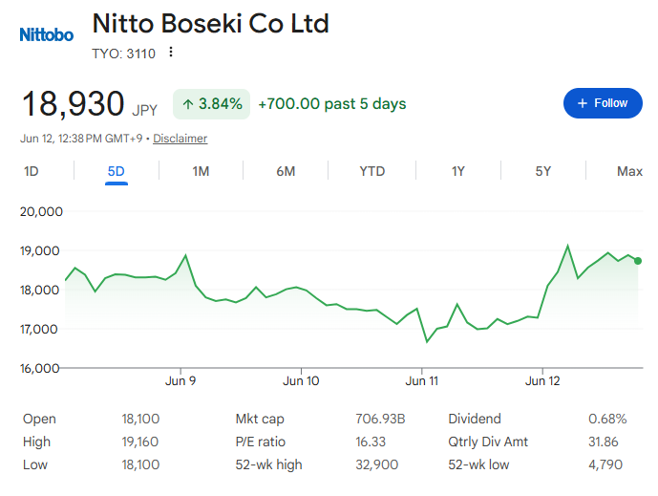Switch to the 6M chart range
Viewport: 658px width, 496px height.
click(286, 171)
